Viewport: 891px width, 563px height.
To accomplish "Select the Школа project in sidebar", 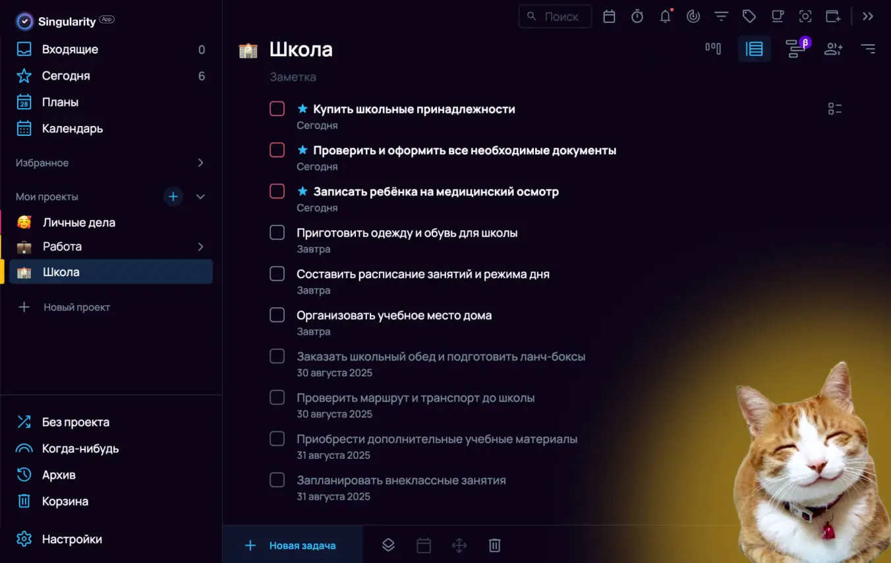I will 111,272.
